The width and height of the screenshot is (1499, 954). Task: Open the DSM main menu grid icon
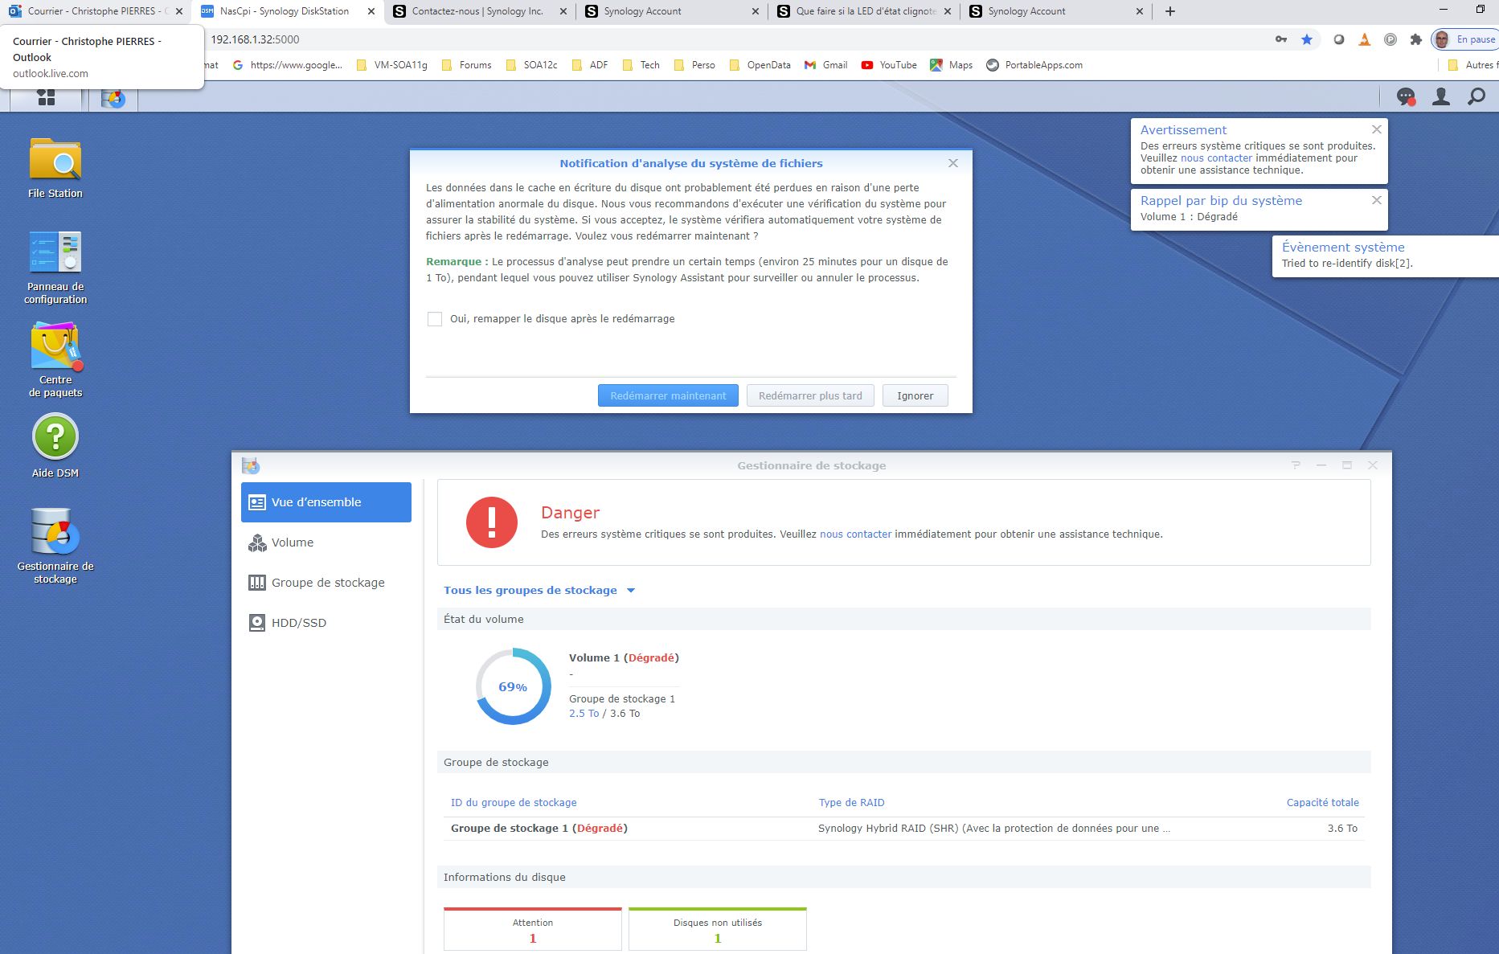point(46,97)
